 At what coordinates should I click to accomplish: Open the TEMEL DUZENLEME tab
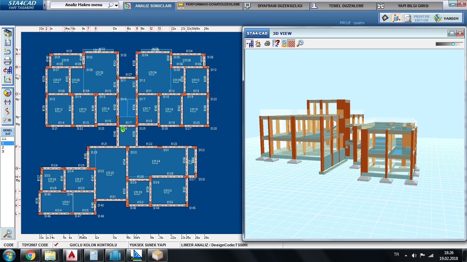point(343,6)
